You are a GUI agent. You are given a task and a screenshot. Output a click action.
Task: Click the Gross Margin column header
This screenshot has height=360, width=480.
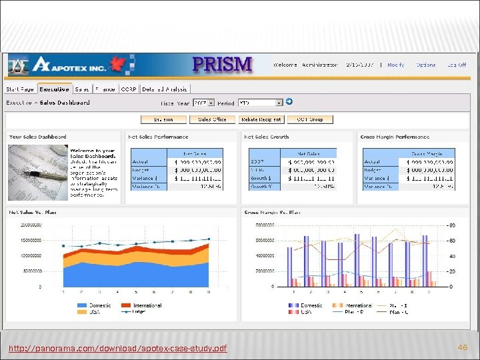tap(427, 153)
